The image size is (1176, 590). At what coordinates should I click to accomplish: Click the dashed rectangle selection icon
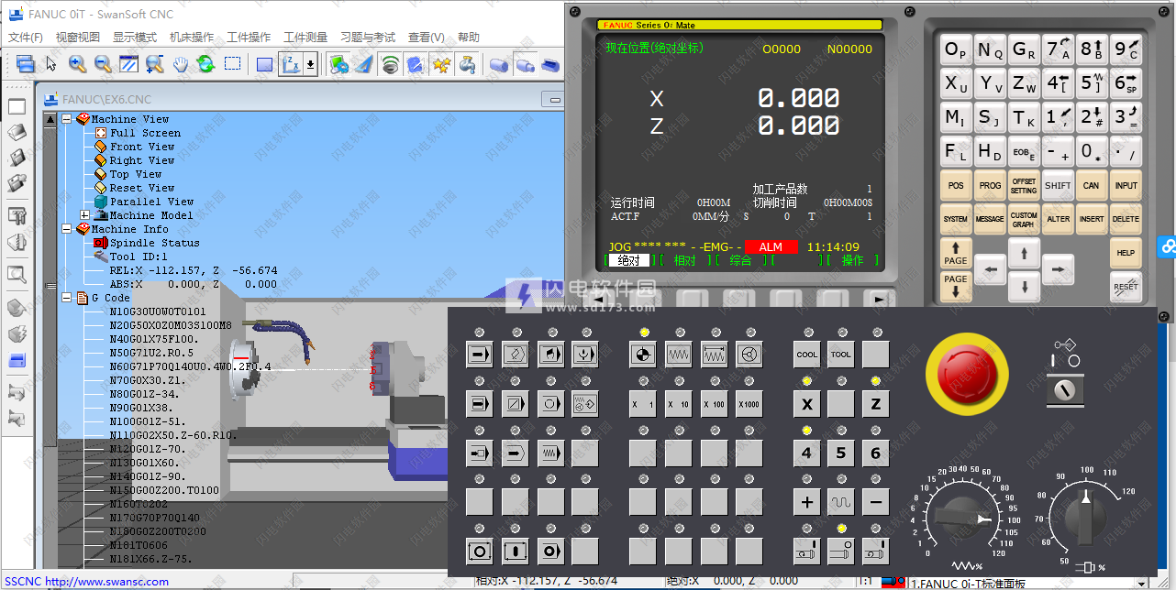tap(233, 64)
